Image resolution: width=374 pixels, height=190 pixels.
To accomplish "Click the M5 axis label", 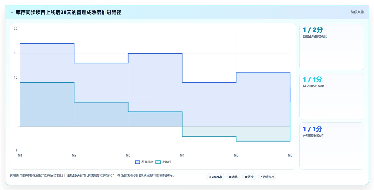I will pyautogui.click(x=236, y=155).
